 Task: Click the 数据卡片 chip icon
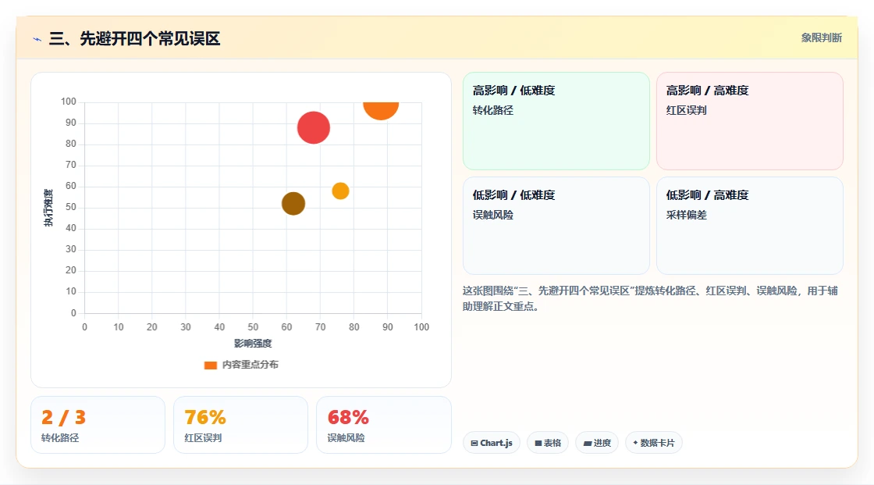[635, 443]
